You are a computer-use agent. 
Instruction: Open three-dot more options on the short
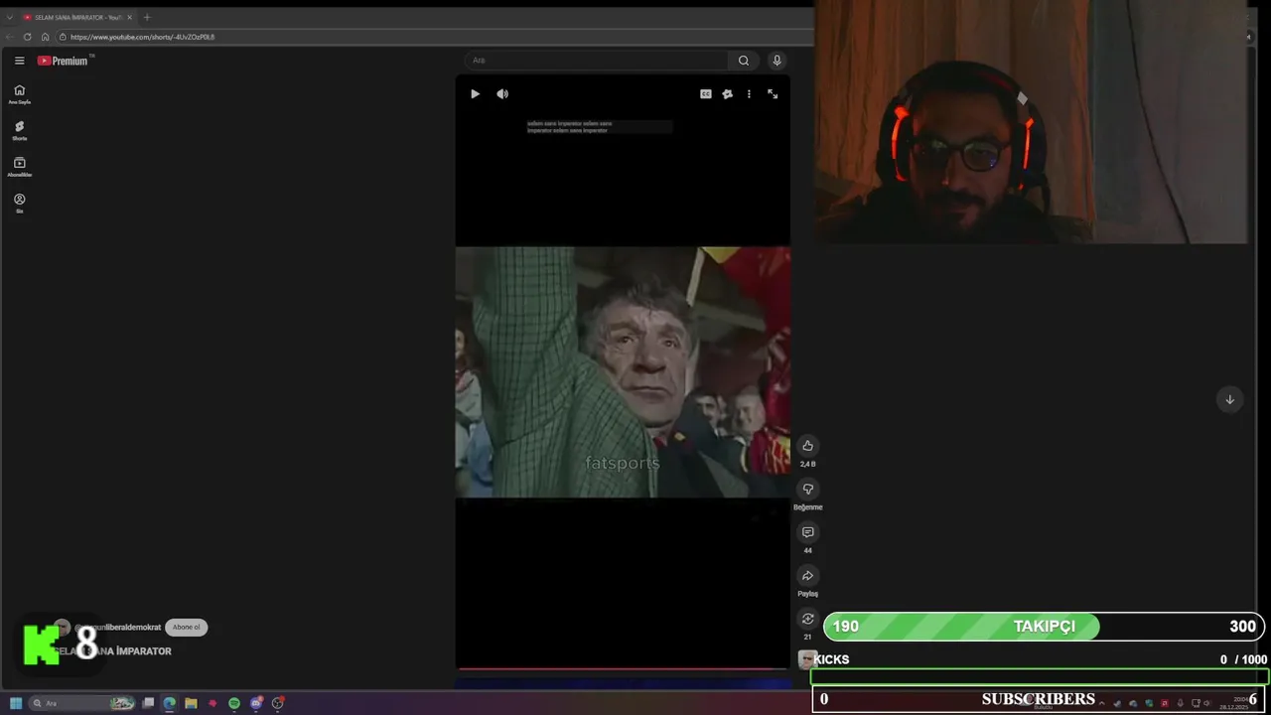coord(749,93)
